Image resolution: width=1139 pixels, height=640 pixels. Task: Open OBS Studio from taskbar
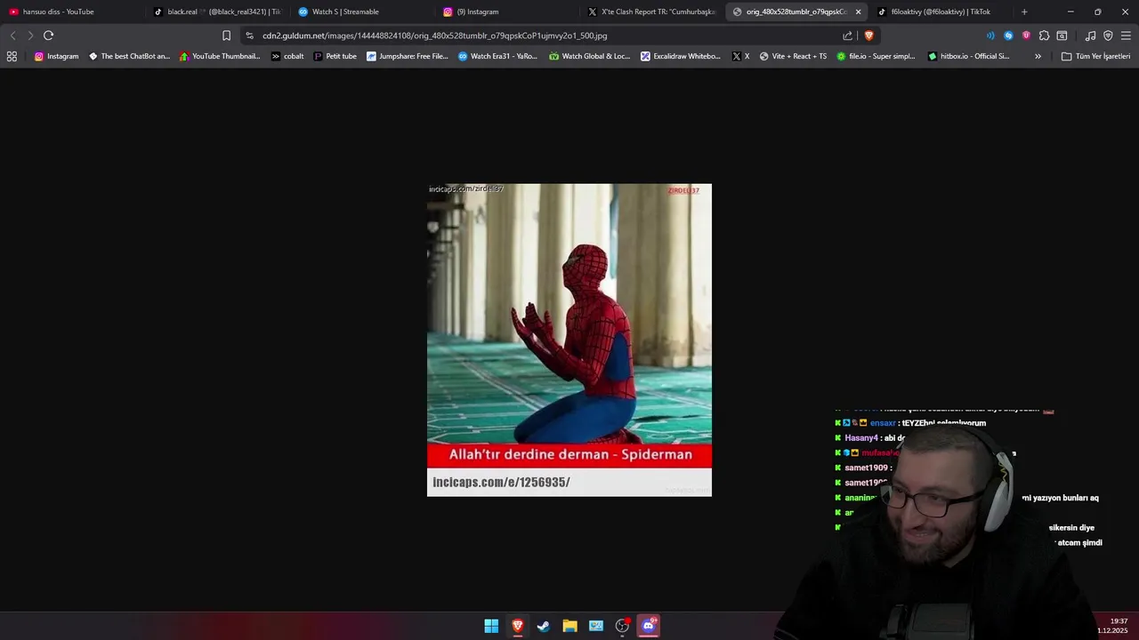[622, 626]
